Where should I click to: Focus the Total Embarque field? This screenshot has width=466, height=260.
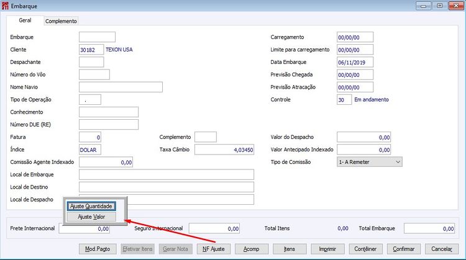click(429, 228)
